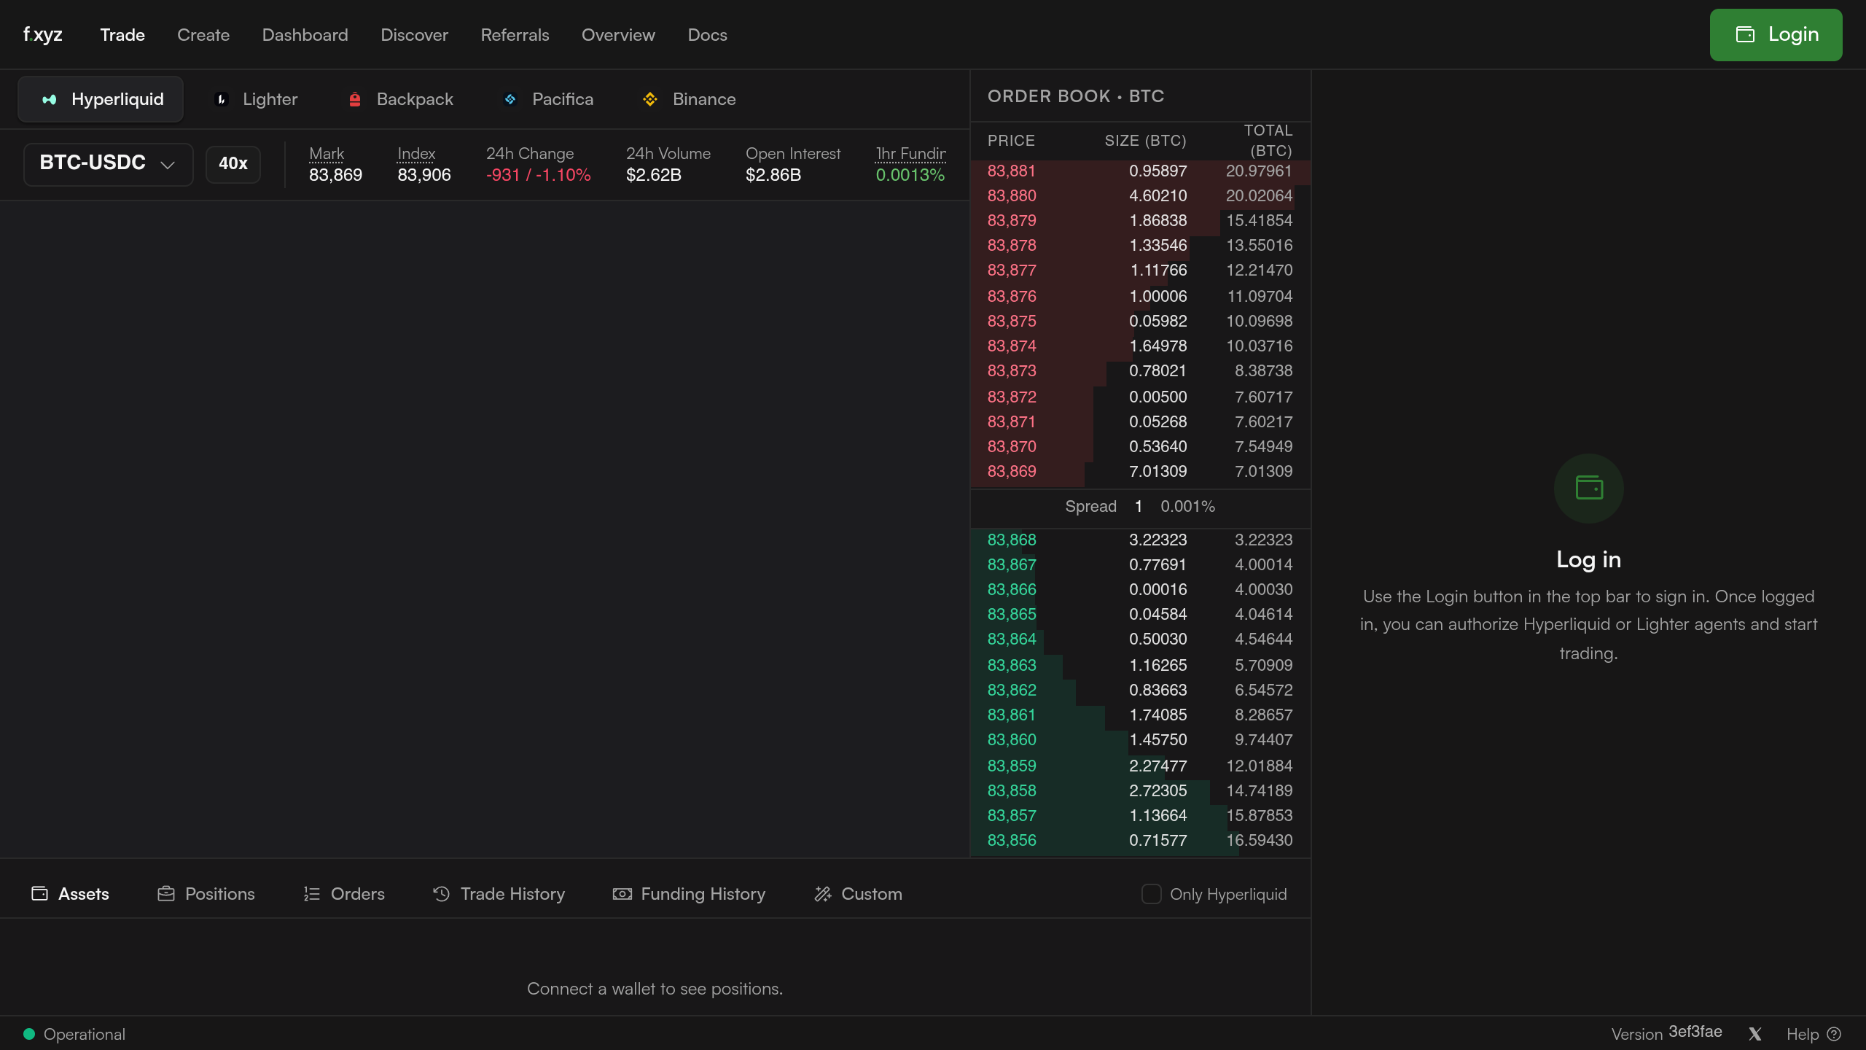This screenshot has width=1866, height=1050.
Task: Select the Assets tab
Action: 71,894
